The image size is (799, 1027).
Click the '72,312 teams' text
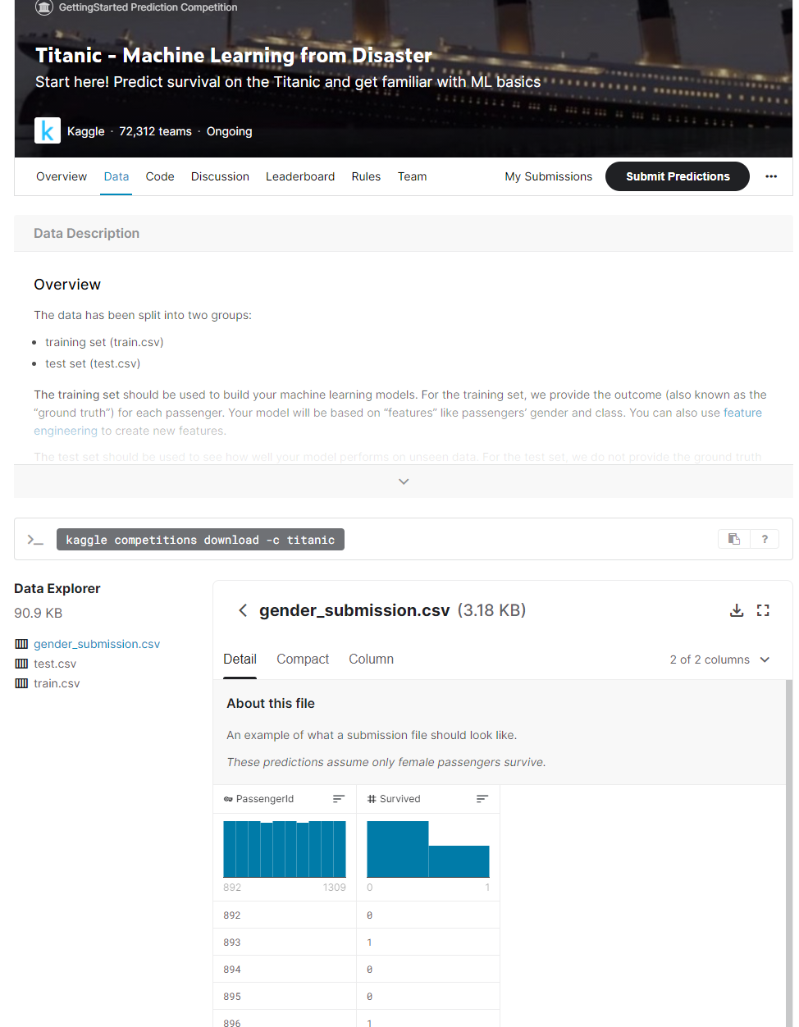[x=155, y=131]
